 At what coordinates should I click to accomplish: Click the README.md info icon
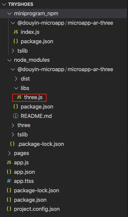pyautogui.click(x=16, y=116)
